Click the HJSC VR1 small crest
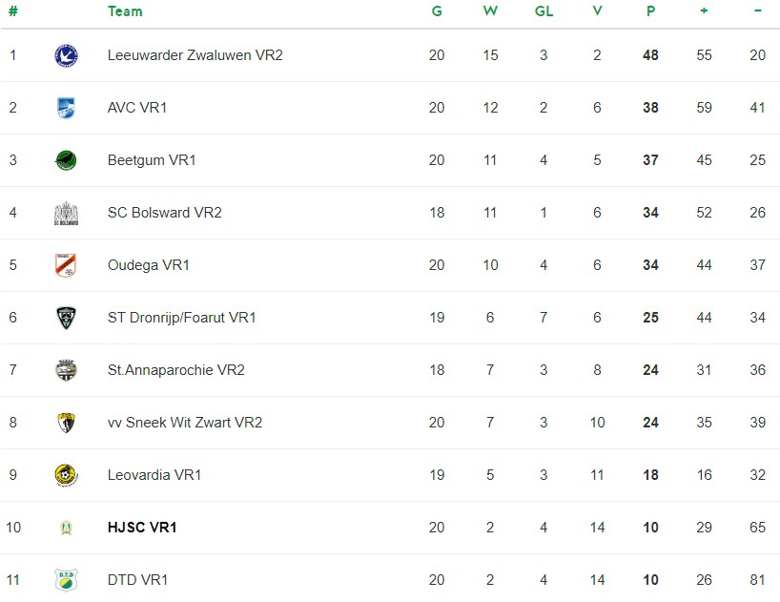Image resolution: width=780 pixels, height=602 pixels. [66, 528]
